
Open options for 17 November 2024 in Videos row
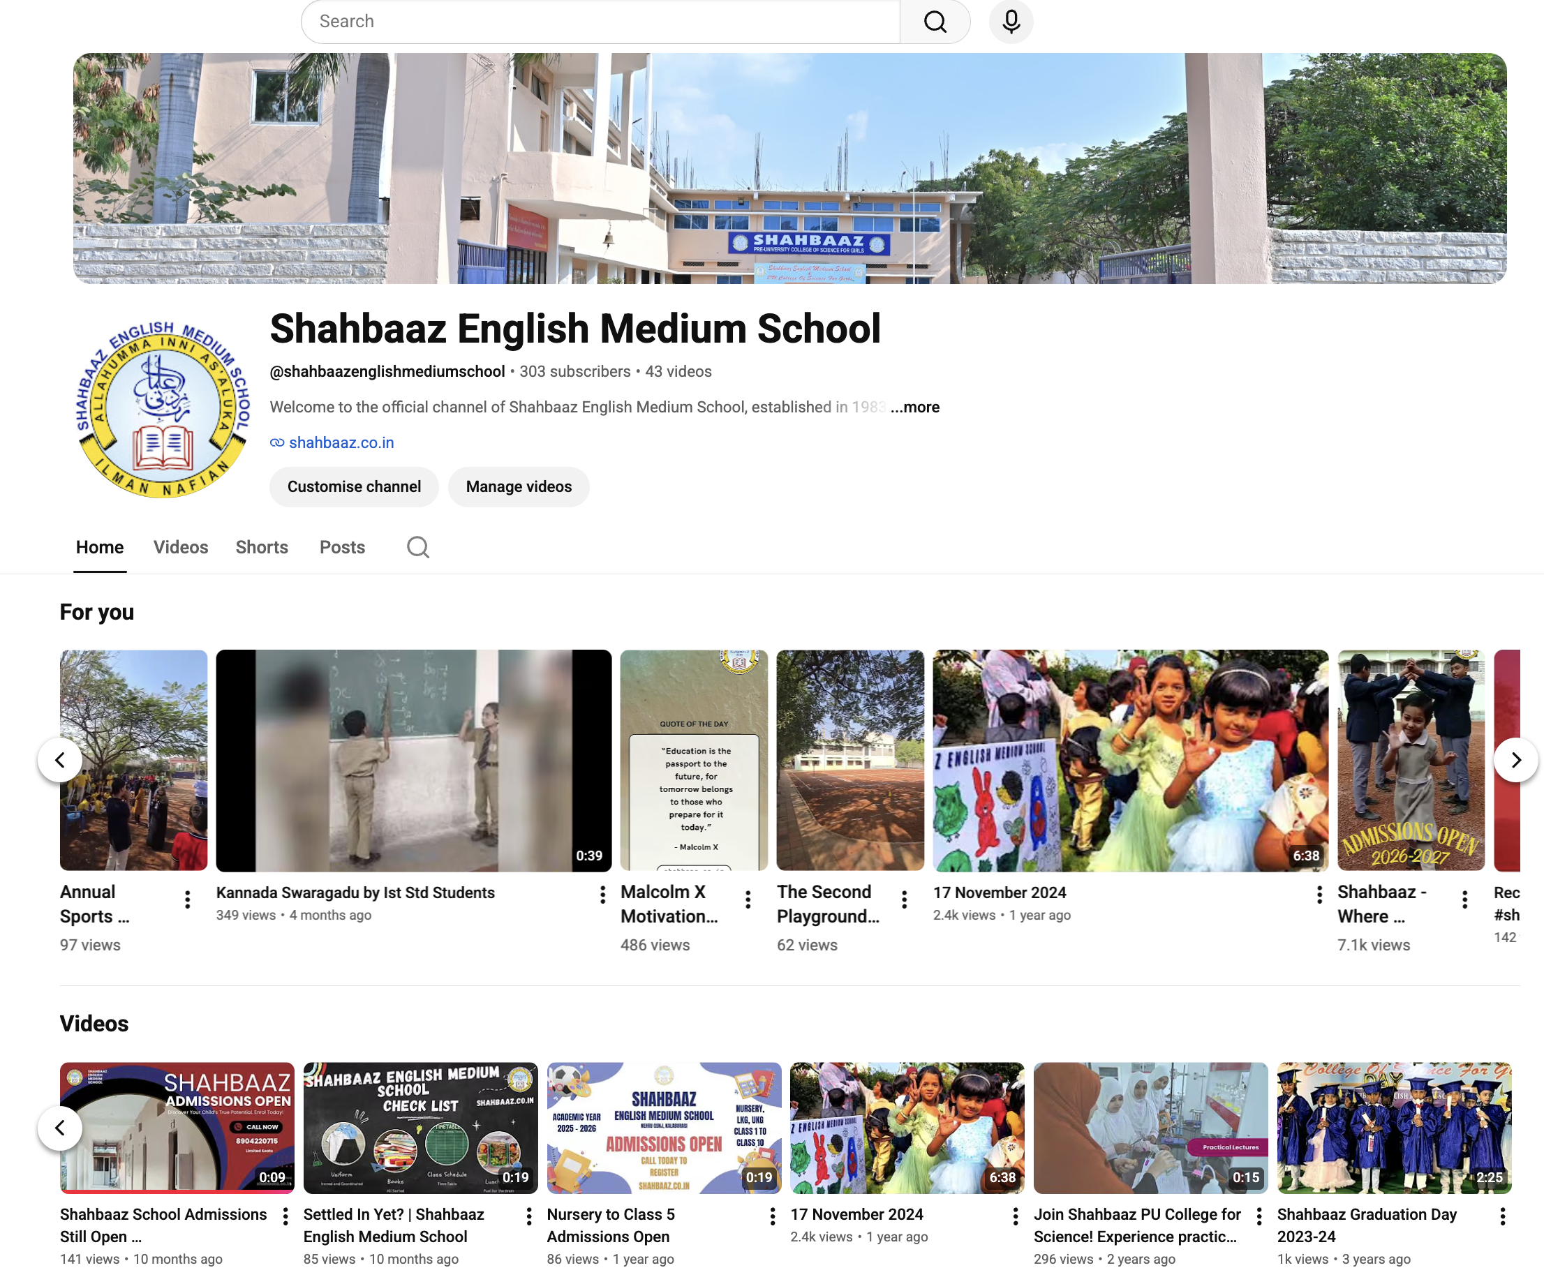click(x=1016, y=1216)
